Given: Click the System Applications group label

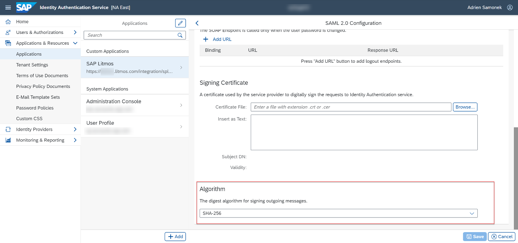Looking at the screenshot, I should click(x=107, y=89).
